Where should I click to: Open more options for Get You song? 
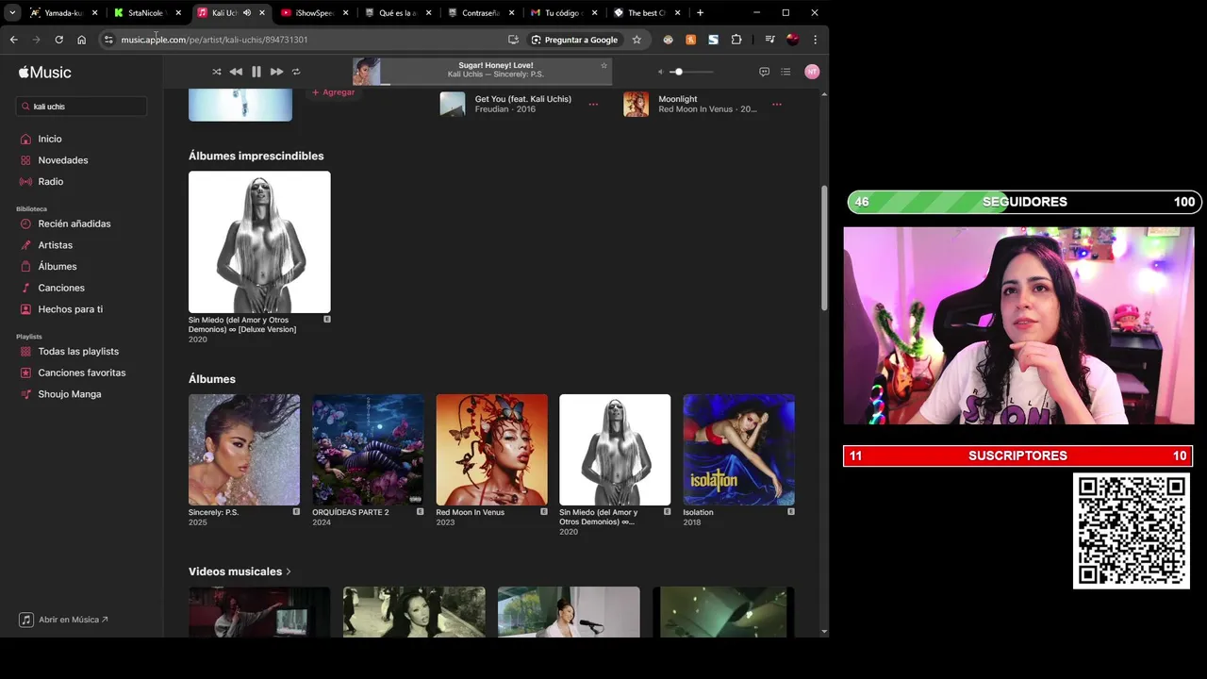pyautogui.click(x=593, y=104)
